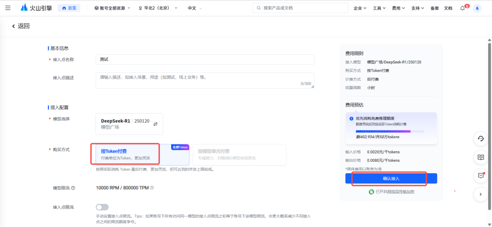
Task: Open the 华北2（北京） region selector
Action: coord(158,8)
